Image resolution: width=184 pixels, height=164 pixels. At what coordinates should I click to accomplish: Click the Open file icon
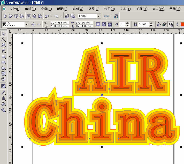[11, 16]
